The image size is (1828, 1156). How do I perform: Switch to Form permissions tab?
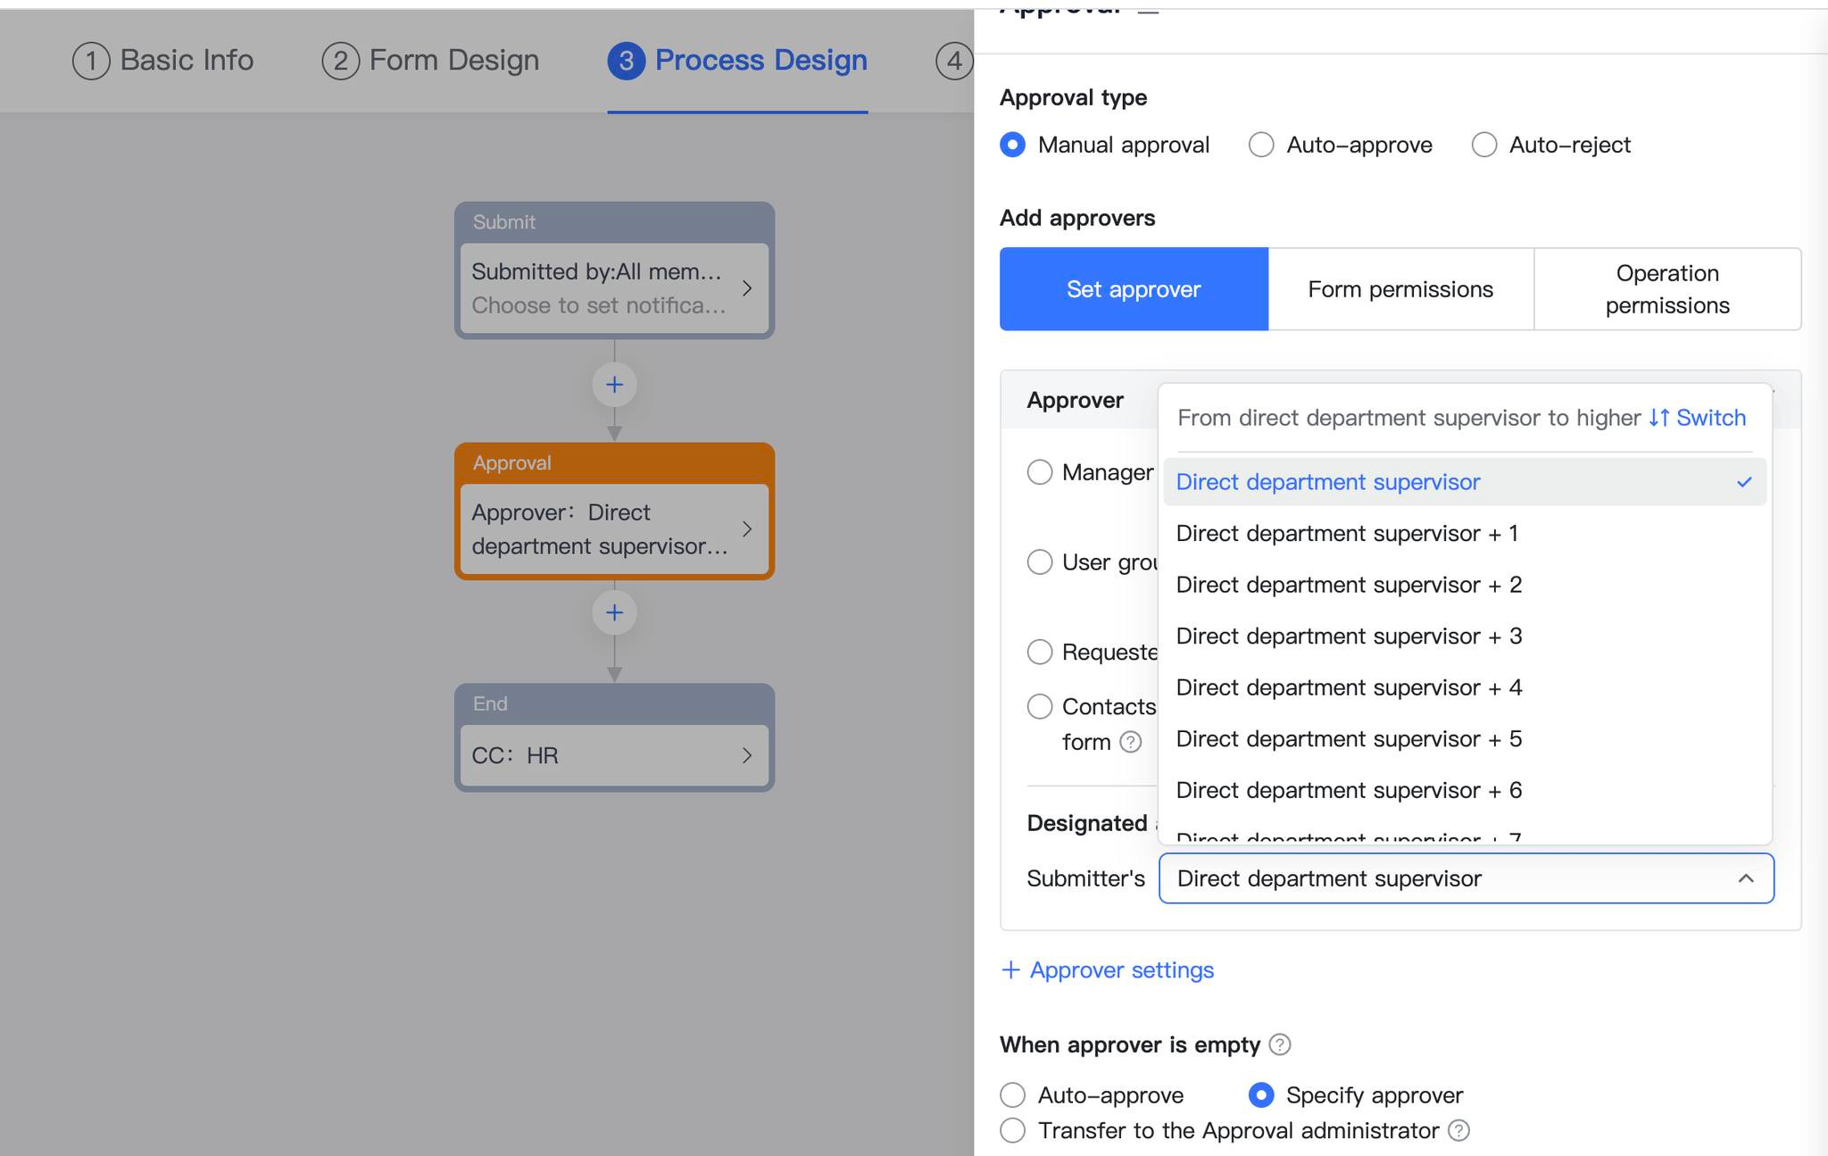tap(1400, 289)
